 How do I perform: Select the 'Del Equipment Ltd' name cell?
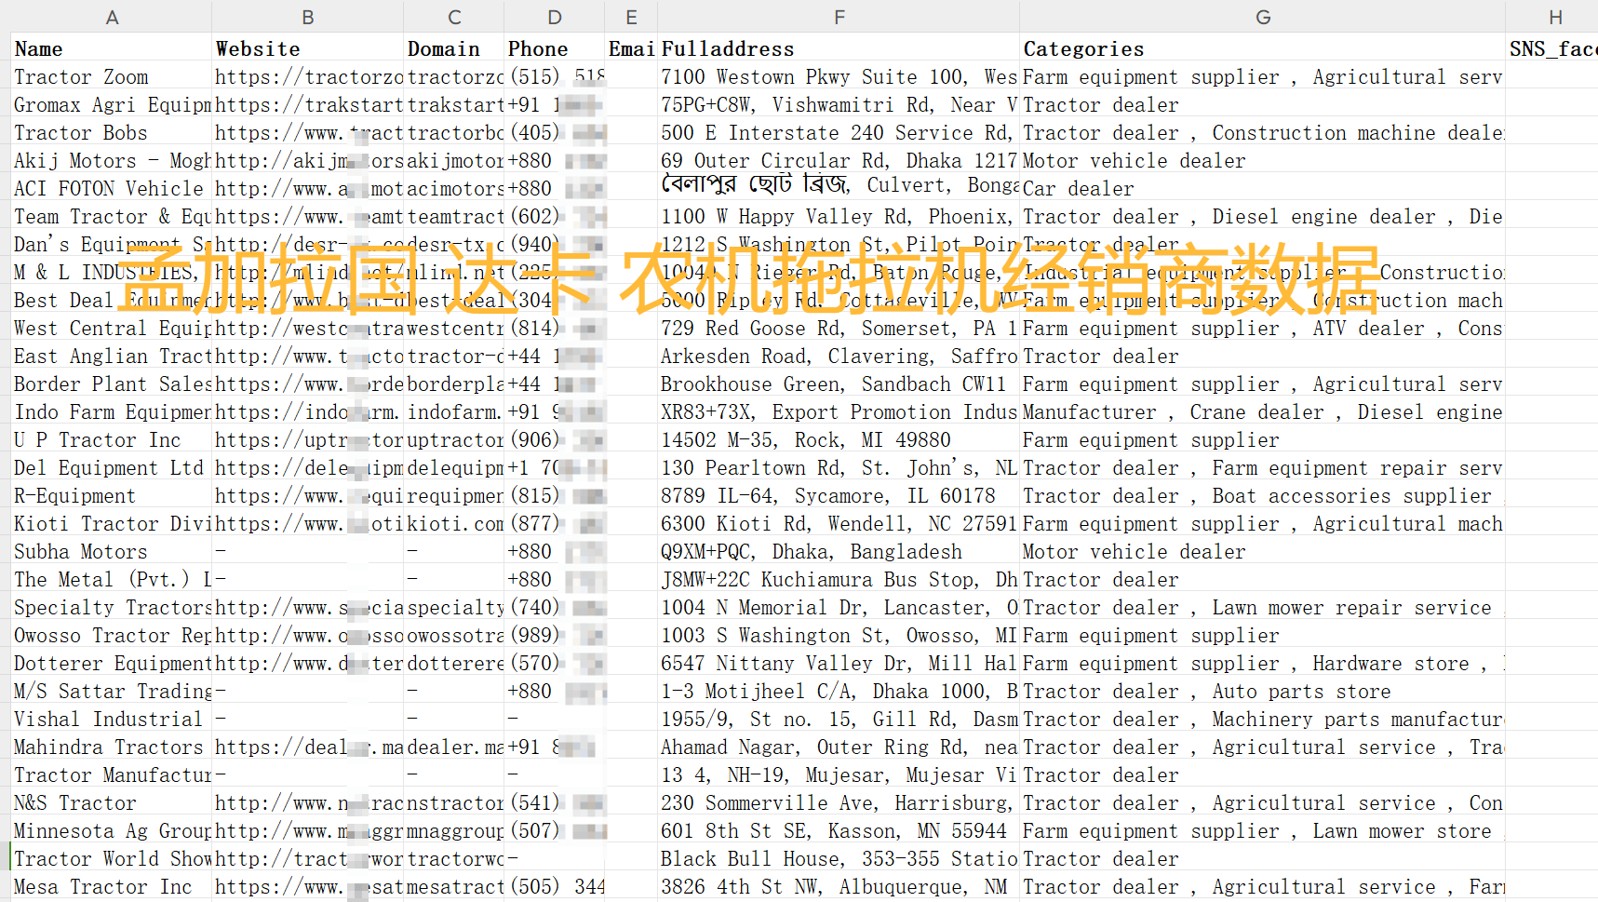[x=112, y=467]
